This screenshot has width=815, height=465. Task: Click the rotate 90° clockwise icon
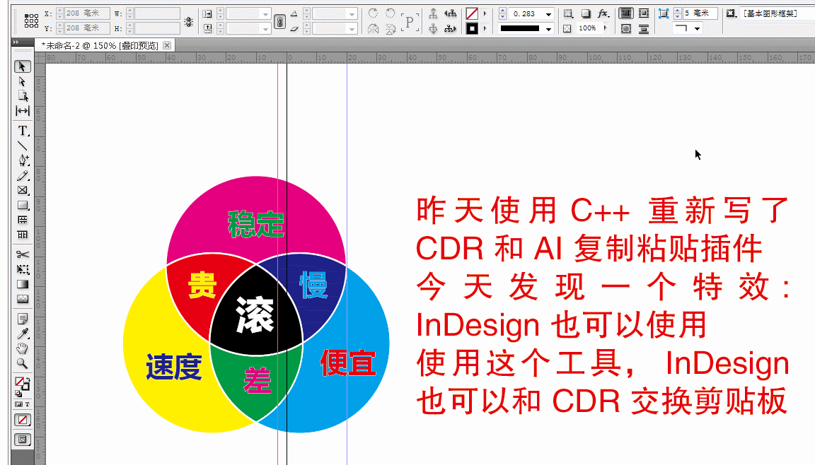(373, 13)
